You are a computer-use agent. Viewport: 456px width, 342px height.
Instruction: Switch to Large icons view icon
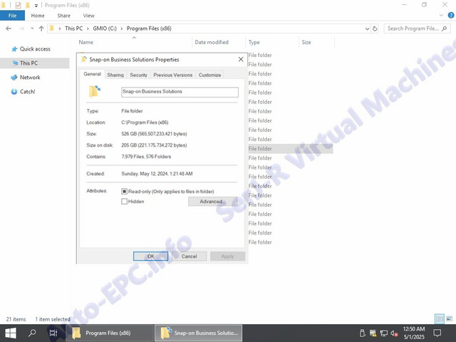450,319
